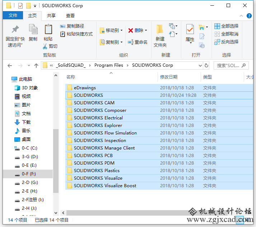
Task: Click the search box field
Action: (x=231, y=66)
